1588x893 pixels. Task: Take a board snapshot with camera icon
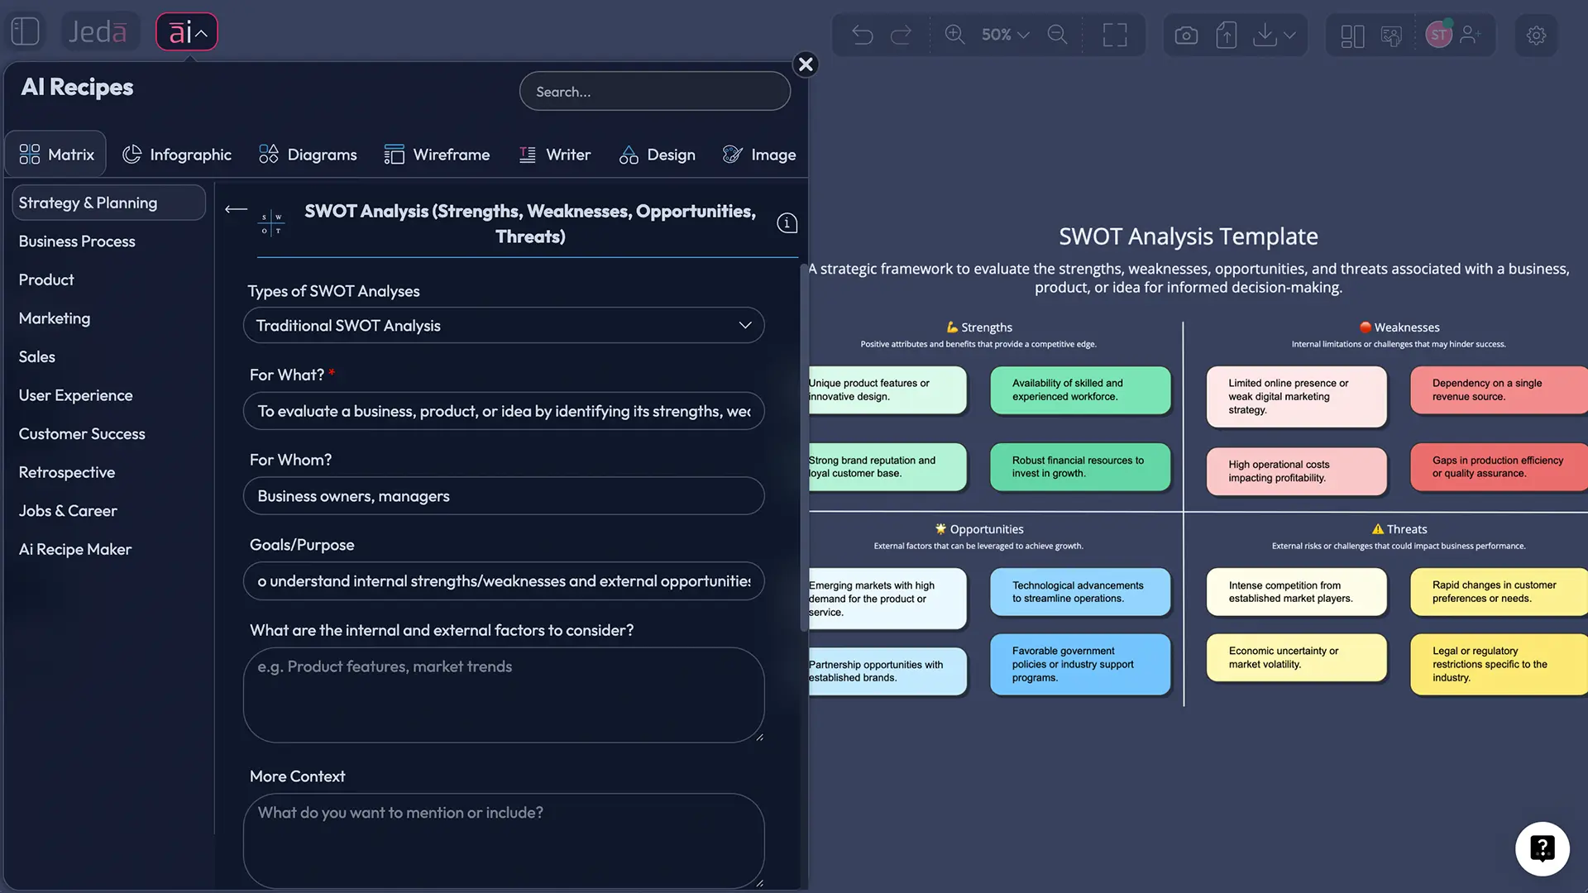(1185, 35)
